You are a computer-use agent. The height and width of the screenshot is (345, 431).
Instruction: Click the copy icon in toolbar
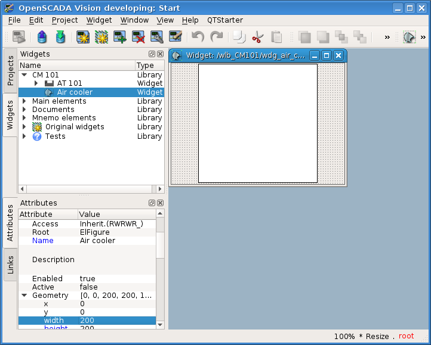(x=239, y=37)
